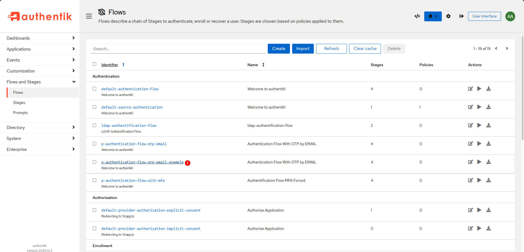Image resolution: width=524 pixels, height=252 pixels.
Task: Check the default-source-authentication row checkbox
Action: (95, 107)
